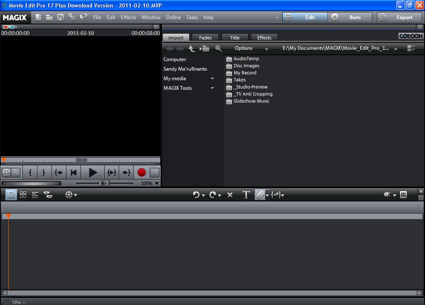Start playback with the Play button

pyautogui.click(x=93, y=172)
